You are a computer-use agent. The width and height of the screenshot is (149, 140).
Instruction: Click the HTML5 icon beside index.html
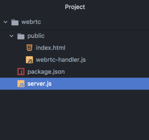30,48
